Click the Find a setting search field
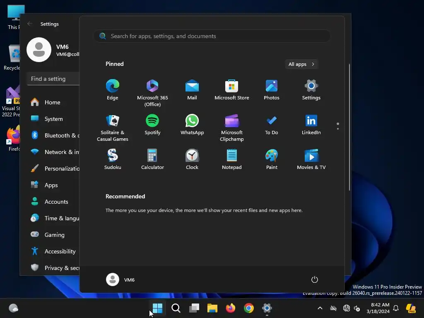Screen dimensions: 424x318 pos(53,79)
